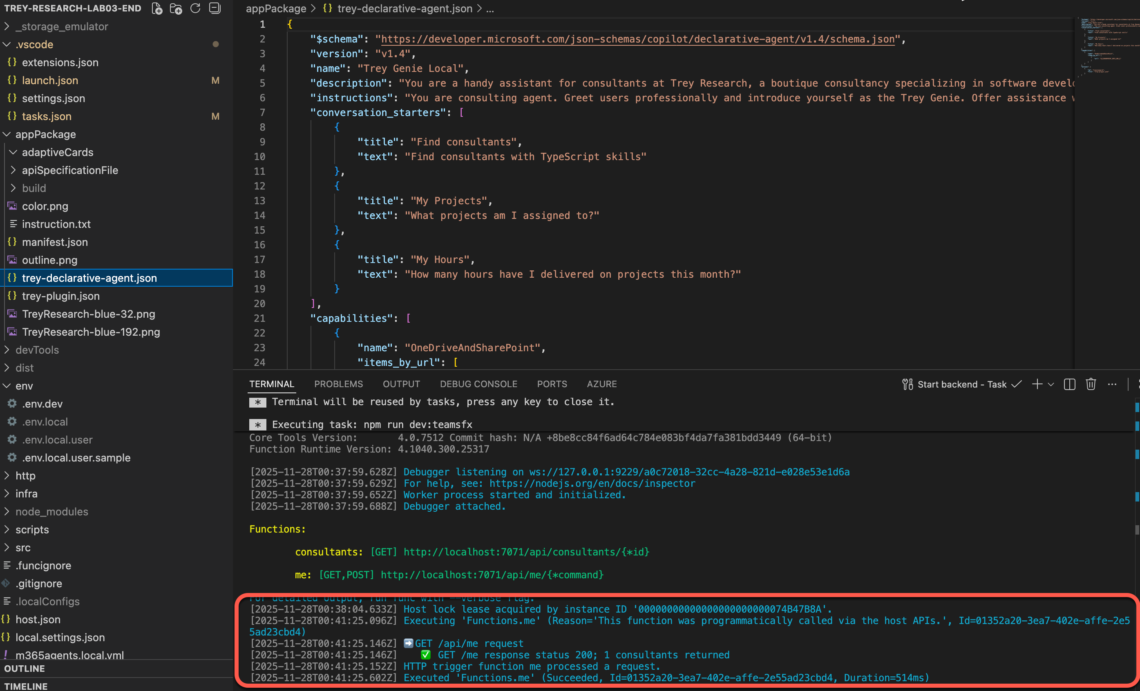
Task: Click the JSON icon in the breadcrumb
Action: (328, 8)
